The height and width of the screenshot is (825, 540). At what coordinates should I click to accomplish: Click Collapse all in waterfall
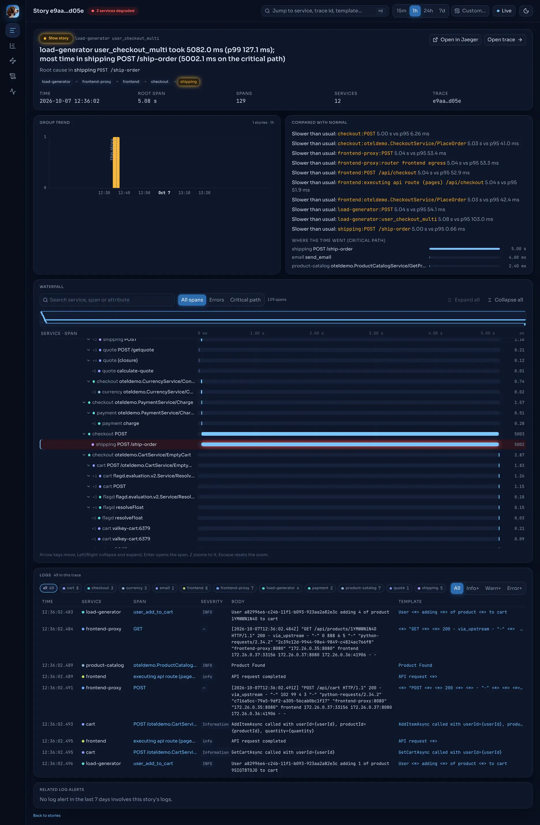505,300
